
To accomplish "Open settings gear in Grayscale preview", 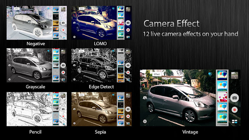I will [x=9, y=79].
